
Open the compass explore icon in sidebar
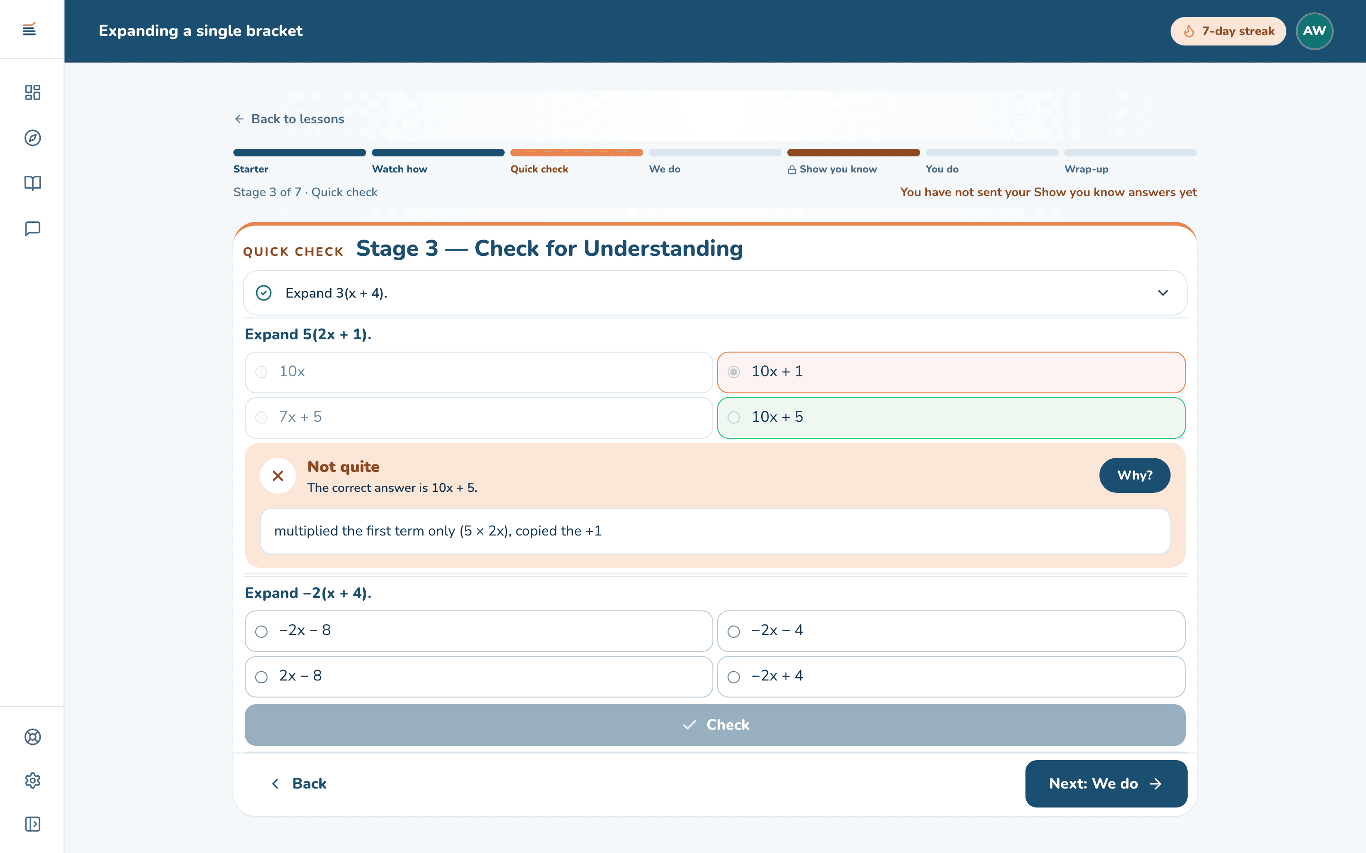(33, 137)
